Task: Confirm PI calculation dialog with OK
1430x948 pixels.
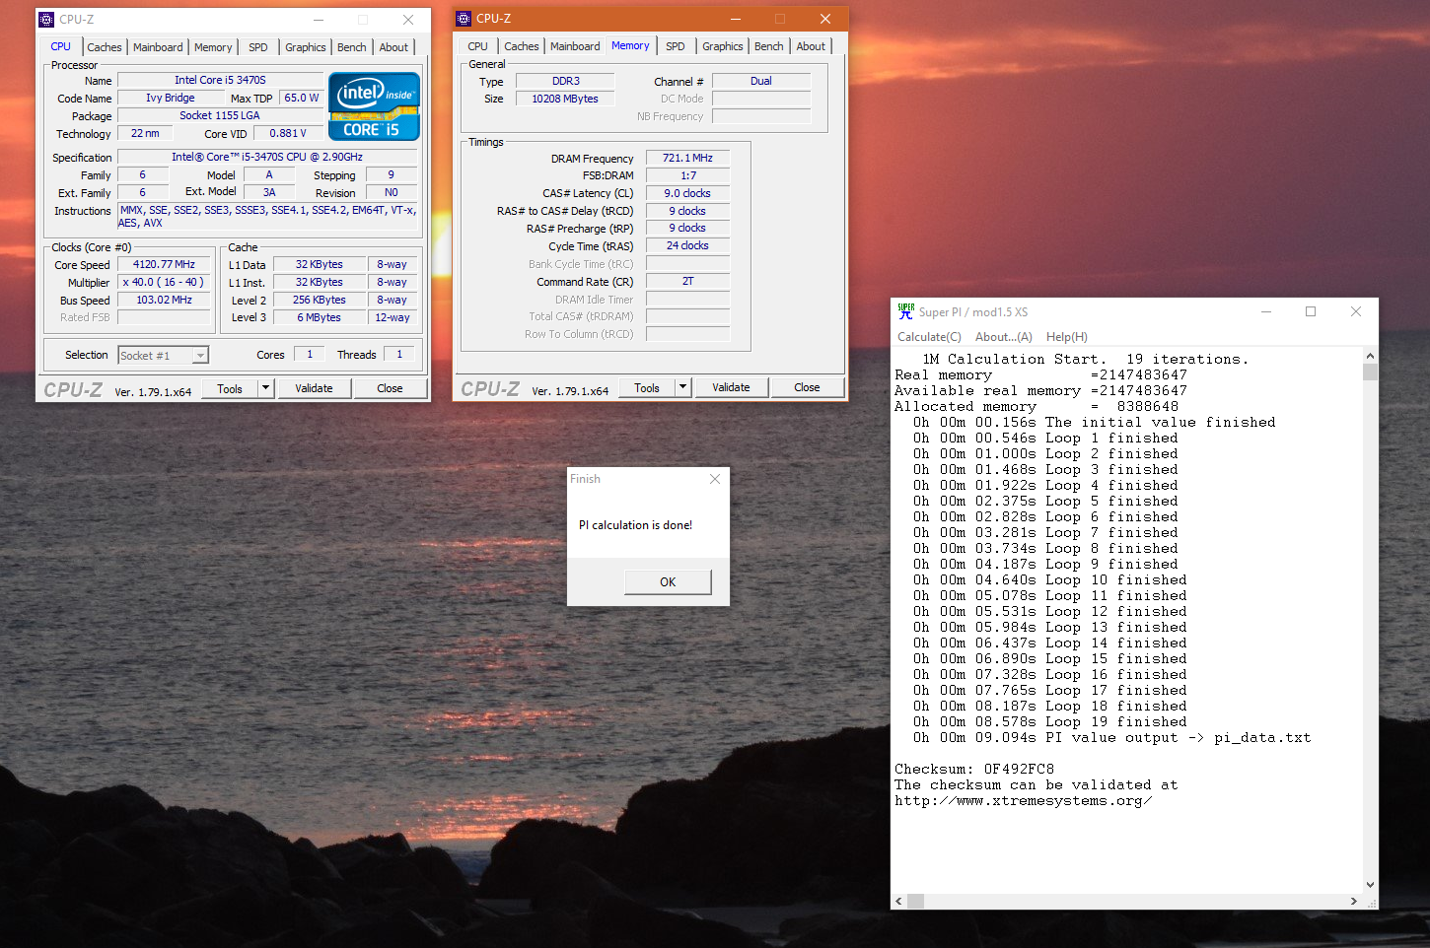Action: [x=668, y=582]
